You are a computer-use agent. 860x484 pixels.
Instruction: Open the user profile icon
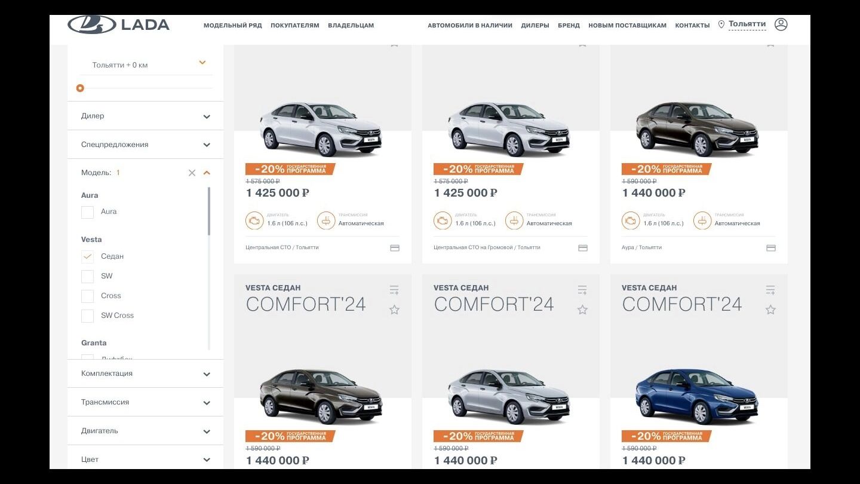(781, 24)
